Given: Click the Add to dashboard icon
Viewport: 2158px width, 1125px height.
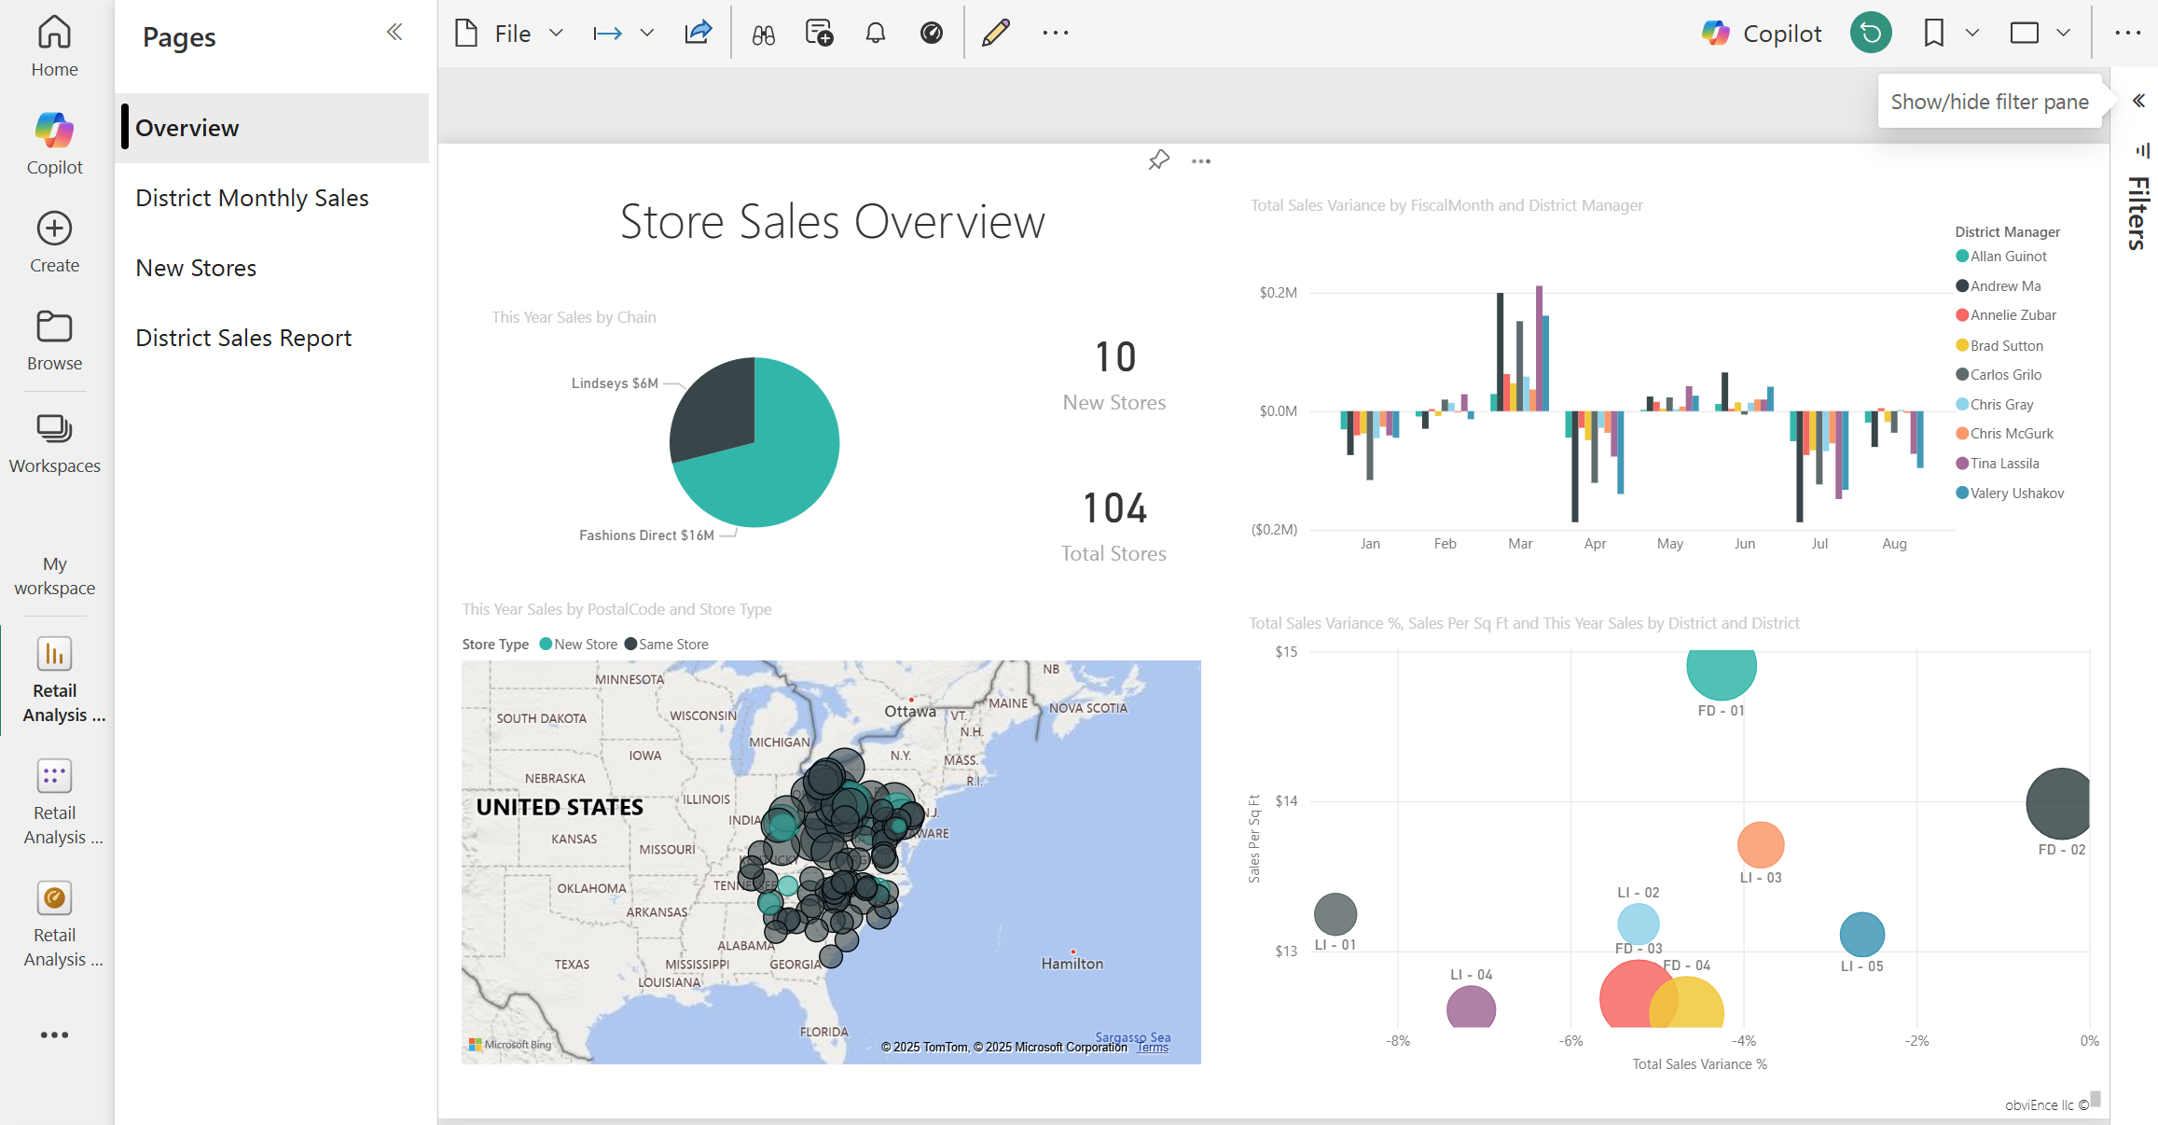Looking at the screenshot, I should coord(819,34).
